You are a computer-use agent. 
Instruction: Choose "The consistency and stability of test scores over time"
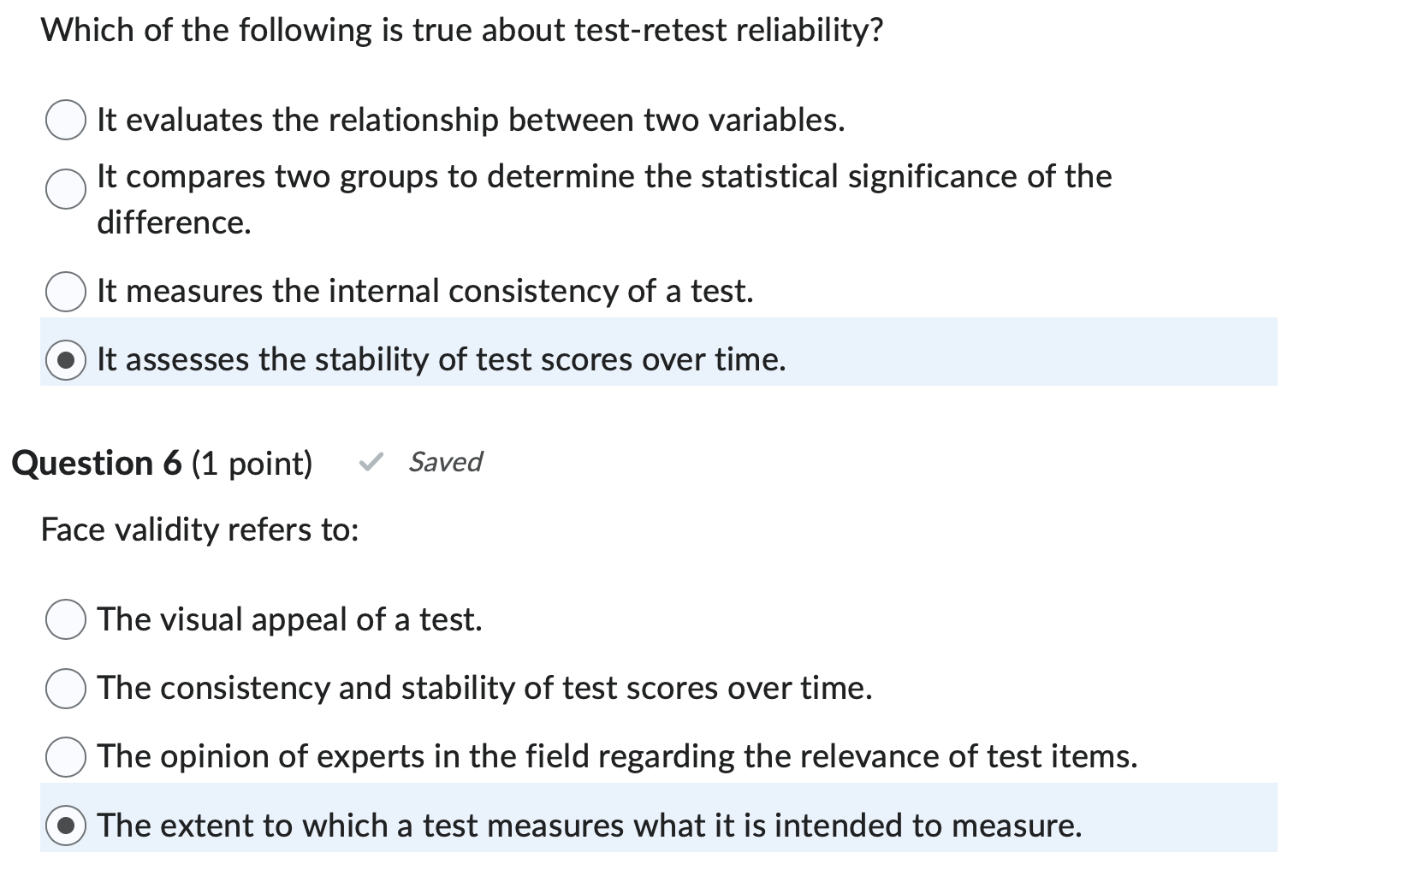point(65,688)
